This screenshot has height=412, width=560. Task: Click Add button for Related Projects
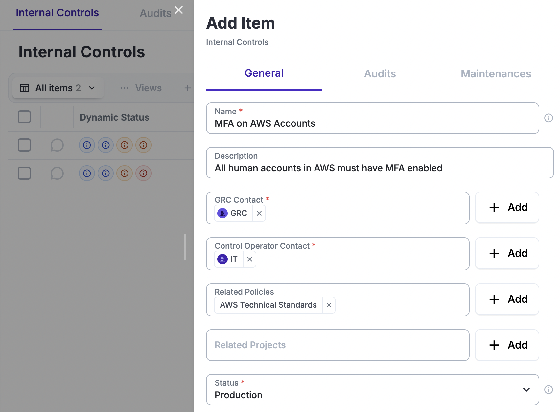507,345
